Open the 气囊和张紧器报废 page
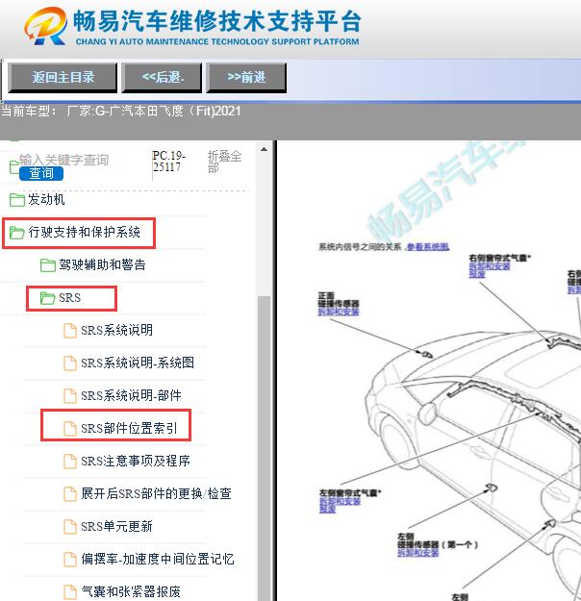This screenshot has width=581, height=601. point(131,591)
